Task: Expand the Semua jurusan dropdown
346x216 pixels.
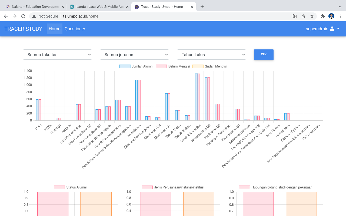Action: [x=134, y=55]
